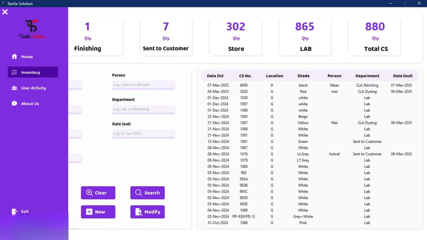Click the User Activity people icon
This screenshot has height=240, width=427.
click(x=14, y=88)
